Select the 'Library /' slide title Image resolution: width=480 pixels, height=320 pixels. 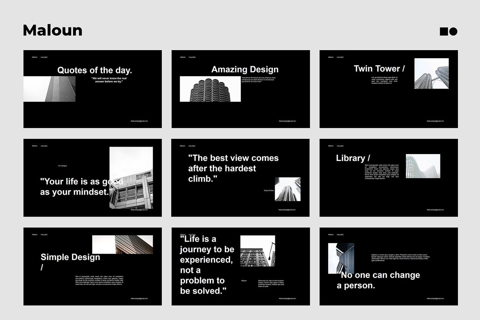click(x=353, y=158)
